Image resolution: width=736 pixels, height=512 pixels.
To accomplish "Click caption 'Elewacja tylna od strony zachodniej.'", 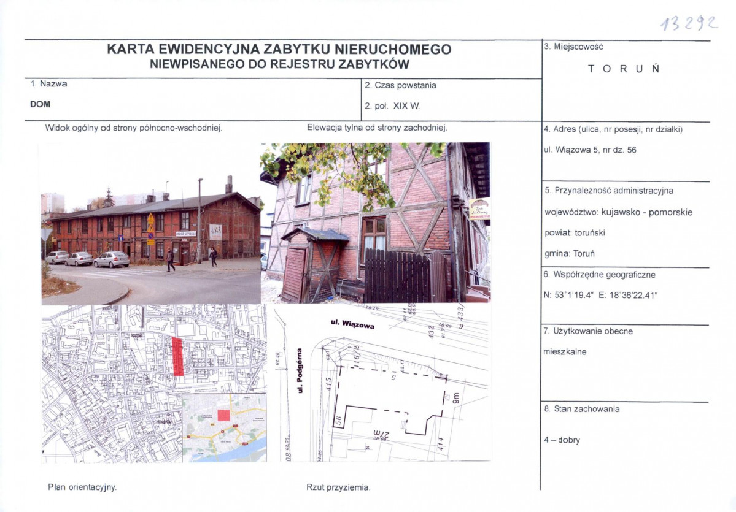I will [x=377, y=127].
